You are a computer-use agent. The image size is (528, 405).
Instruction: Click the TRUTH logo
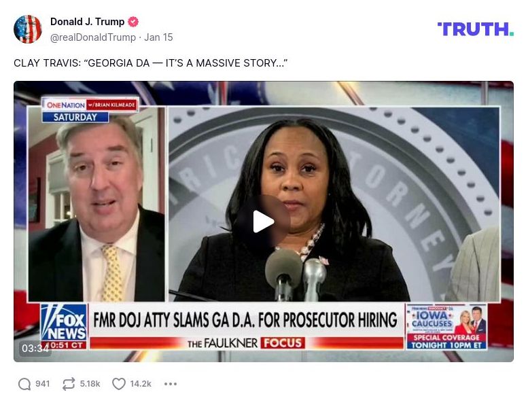click(476, 29)
